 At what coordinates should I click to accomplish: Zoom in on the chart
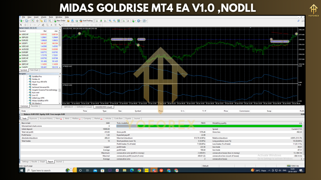pos(110,21)
